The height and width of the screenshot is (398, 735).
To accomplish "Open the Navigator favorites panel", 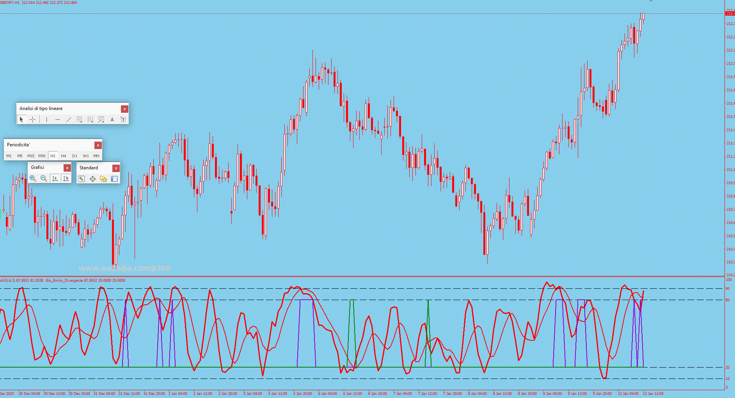I will (x=103, y=179).
